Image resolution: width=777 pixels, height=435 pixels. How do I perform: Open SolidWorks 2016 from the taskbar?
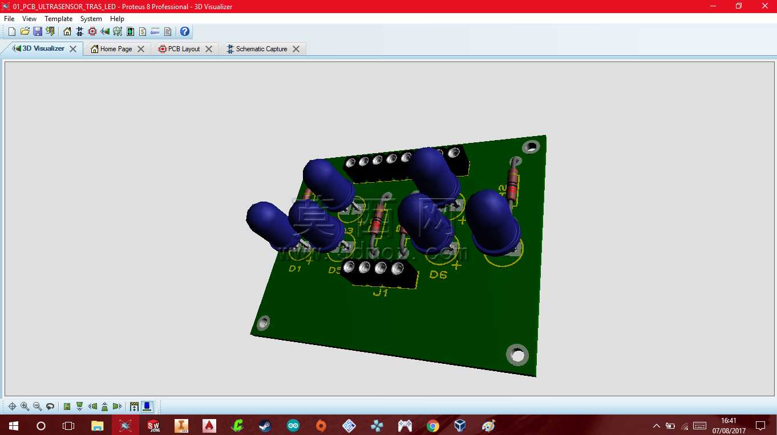tap(153, 425)
